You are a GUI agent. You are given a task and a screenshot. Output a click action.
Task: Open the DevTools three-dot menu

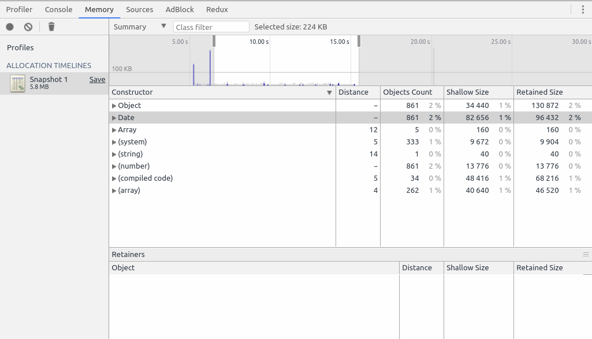[x=582, y=9]
